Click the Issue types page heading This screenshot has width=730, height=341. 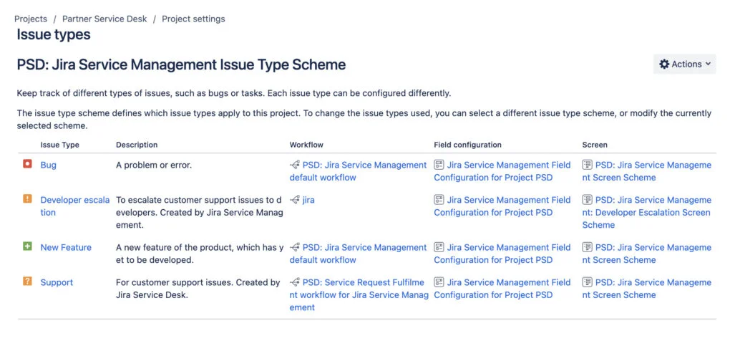[x=54, y=34]
